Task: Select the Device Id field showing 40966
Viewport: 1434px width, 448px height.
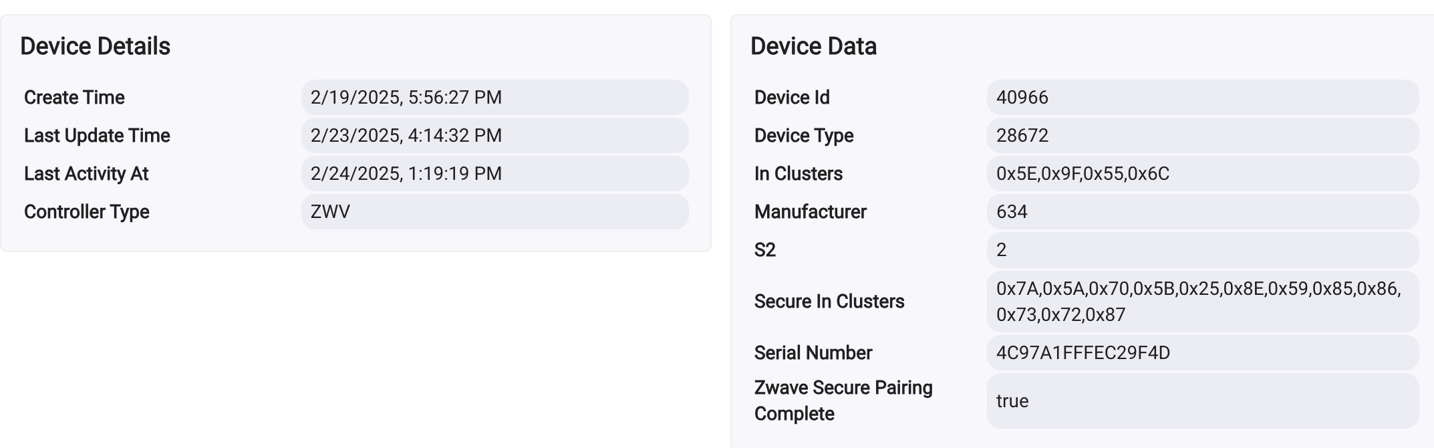Action: tap(1202, 98)
